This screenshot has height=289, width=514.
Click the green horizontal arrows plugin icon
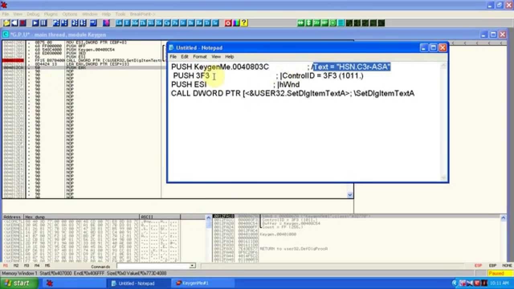tap(300, 23)
